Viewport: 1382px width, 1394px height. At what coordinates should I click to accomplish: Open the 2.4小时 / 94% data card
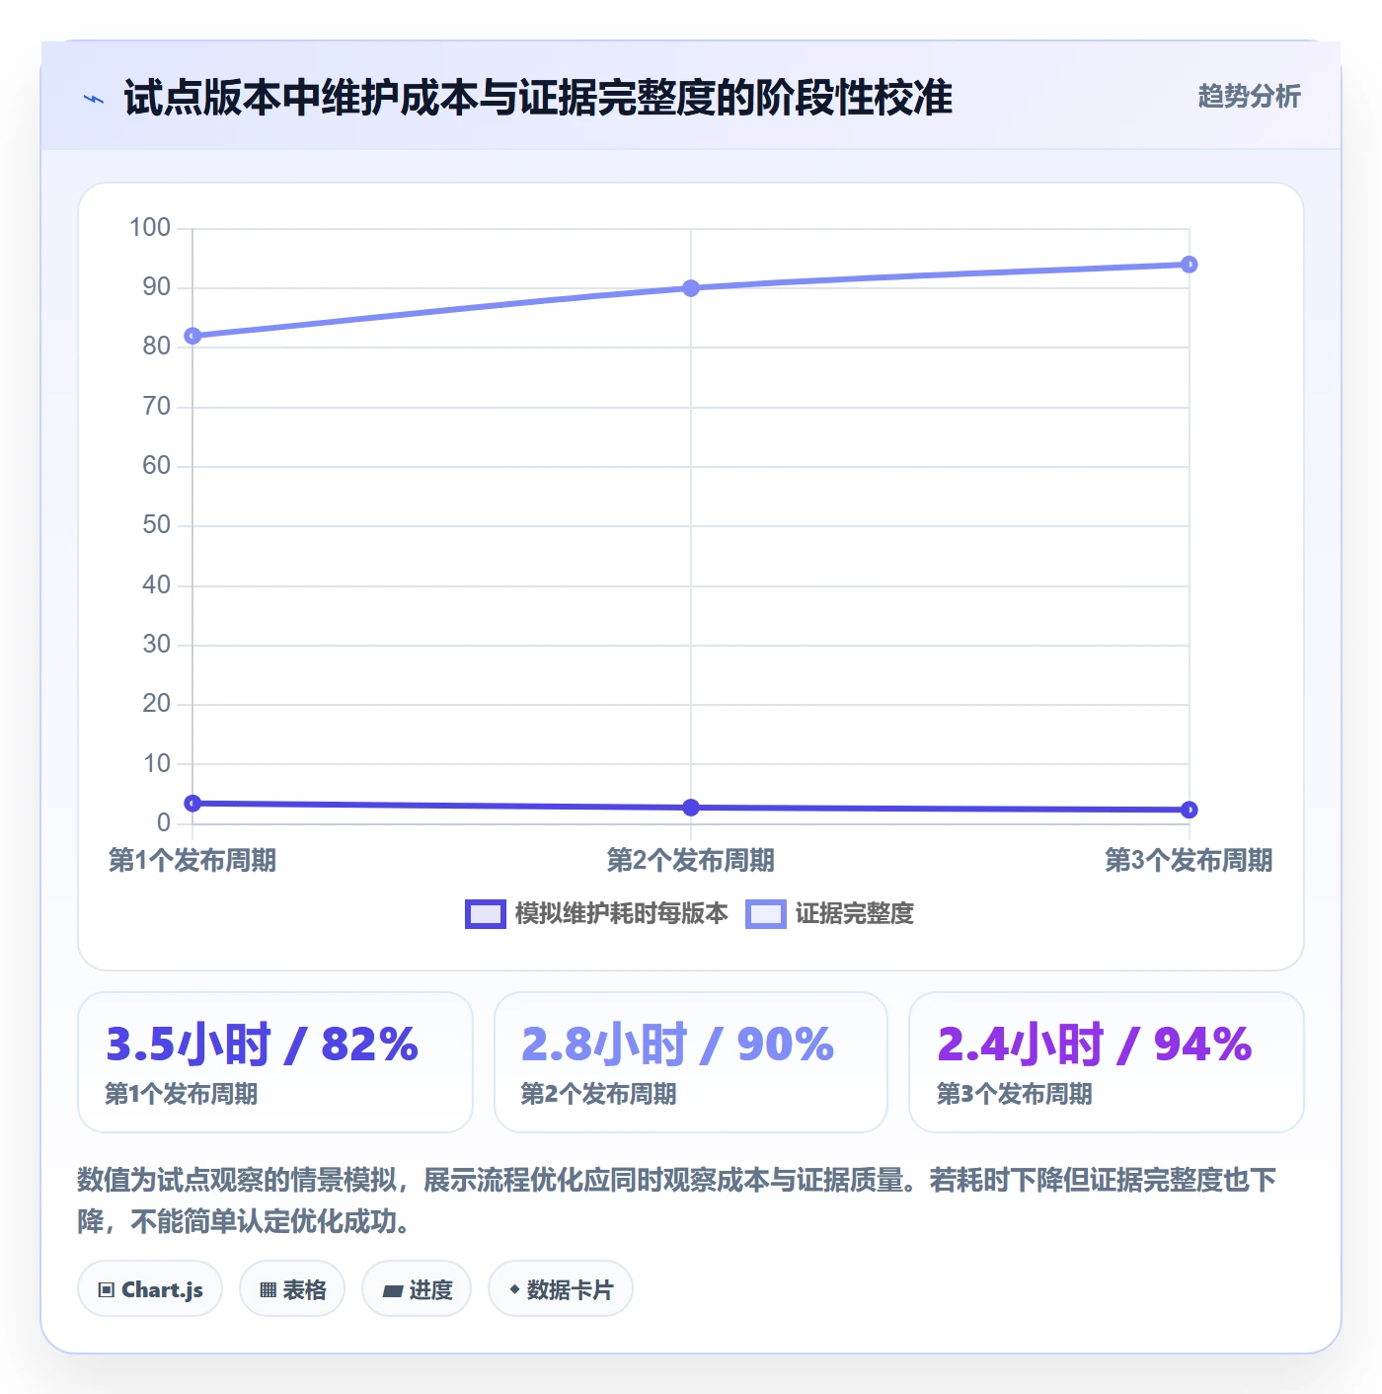1107,1062
